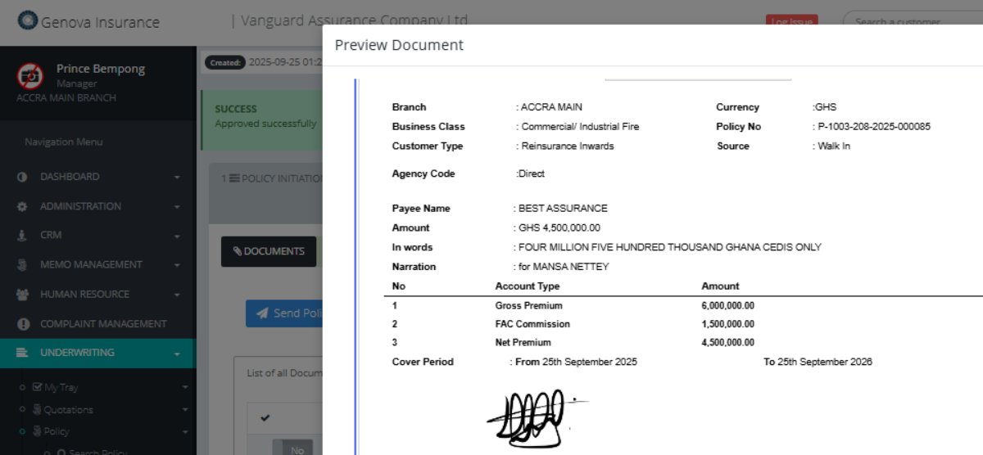
Task: Switch to the Documents tab
Action: coord(269,251)
